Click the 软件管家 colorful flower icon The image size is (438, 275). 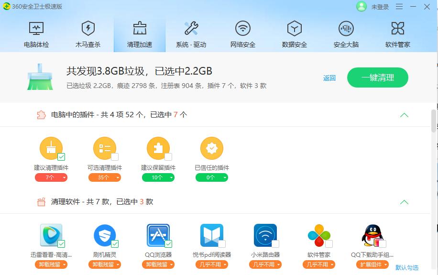[x=319, y=235]
